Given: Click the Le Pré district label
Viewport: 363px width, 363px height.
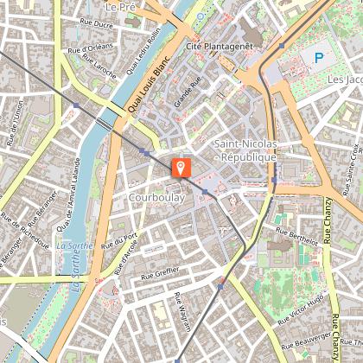Looking at the screenshot, I should pyautogui.click(x=120, y=7).
